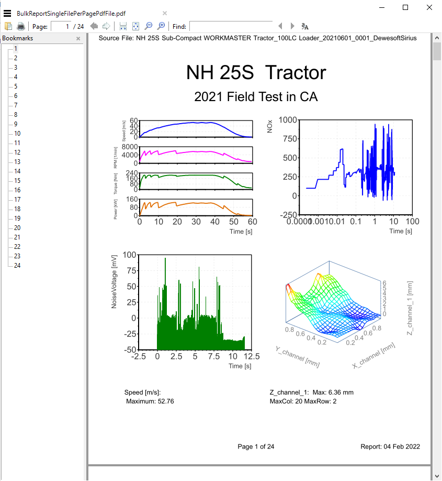The width and height of the screenshot is (442, 481).
Task: Close the Bookmarks panel
Action: 78,38
